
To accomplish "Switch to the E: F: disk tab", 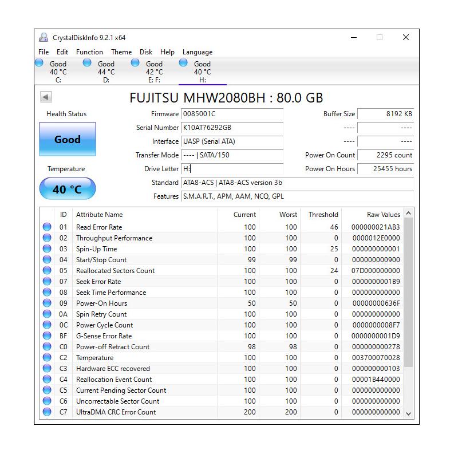I will [153, 72].
